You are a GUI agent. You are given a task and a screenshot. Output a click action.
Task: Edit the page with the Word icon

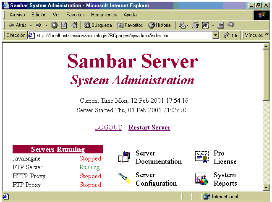tap(205, 25)
